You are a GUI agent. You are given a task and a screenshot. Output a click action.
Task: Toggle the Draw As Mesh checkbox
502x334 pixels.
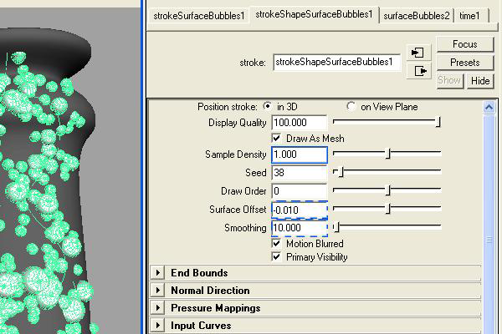click(276, 138)
